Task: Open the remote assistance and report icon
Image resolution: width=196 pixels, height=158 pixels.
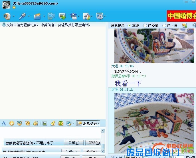Action: pos(73,16)
